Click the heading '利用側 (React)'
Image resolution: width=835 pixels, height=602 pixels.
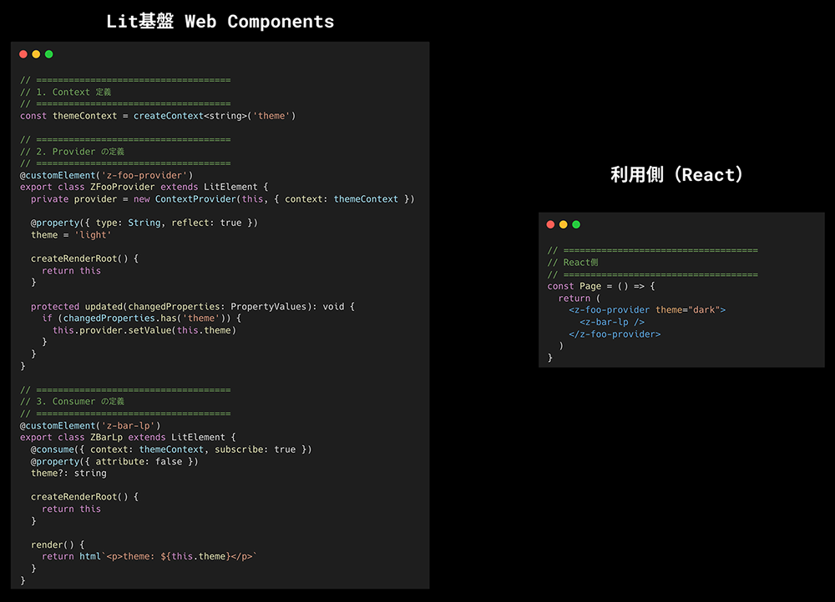tap(676, 174)
